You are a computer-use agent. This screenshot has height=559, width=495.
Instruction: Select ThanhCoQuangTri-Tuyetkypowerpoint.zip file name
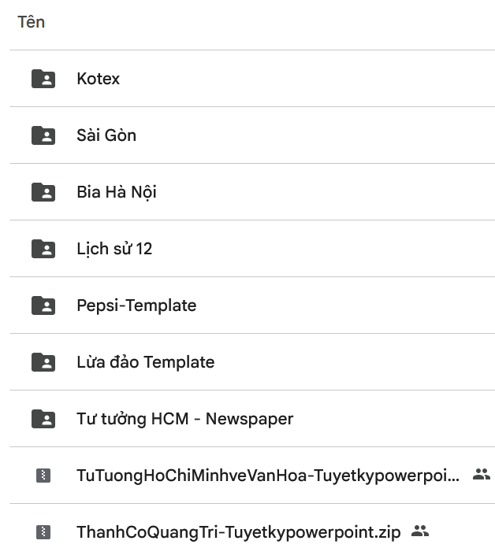pyautogui.click(x=238, y=532)
